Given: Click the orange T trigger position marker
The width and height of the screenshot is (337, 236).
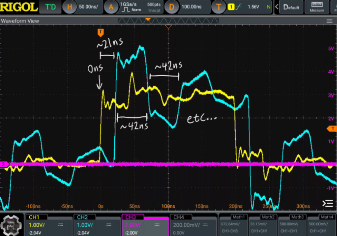Looking at the screenshot, I should click(x=100, y=33).
